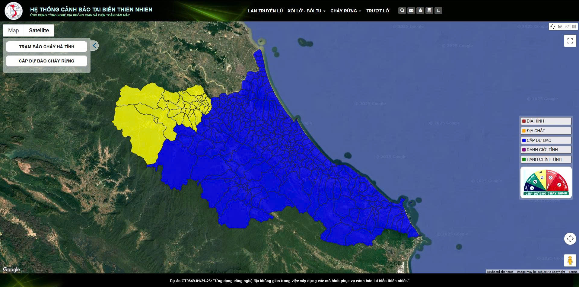The height and width of the screenshot is (287, 579).
Task: Toggle the ĐỊA HÌNH layer
Action: (x=546, y=121)
